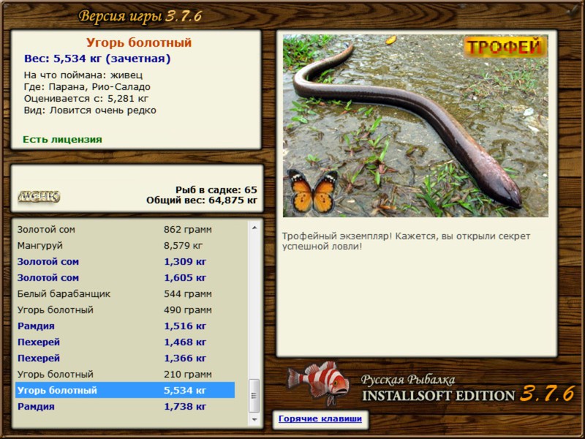The width and height of the screenshot is (585, 439).
Task: Click the swamp eel trophy photo
Action: [415, 126]
